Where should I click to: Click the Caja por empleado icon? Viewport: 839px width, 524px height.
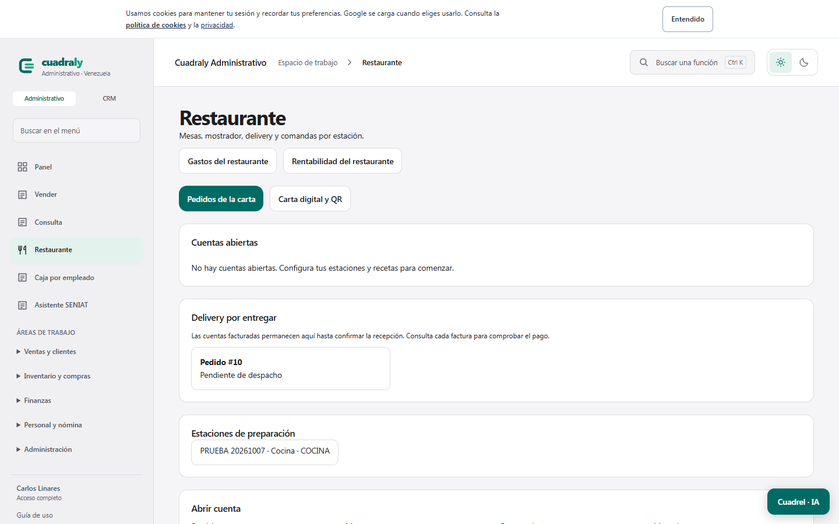click(x=23, y=278)
